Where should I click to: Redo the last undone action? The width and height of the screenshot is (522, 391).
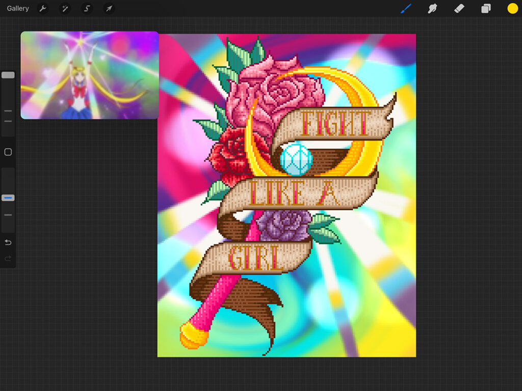tap(8, 258)
